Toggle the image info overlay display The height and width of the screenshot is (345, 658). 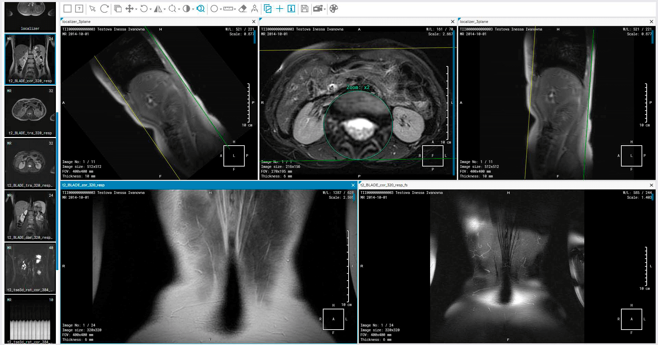290,9
